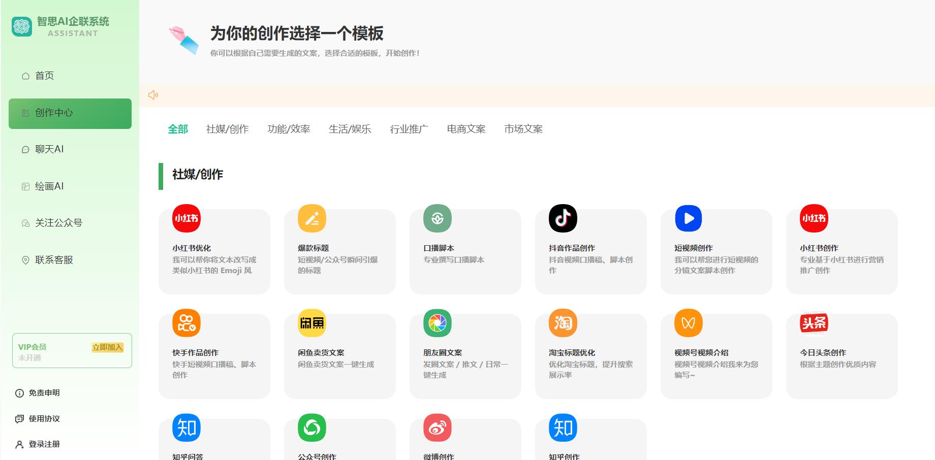This screenshot has height=460, width=935.
Task: Click the 今日头条创作 card title
Action: pyautogui.click(x=823, y=353)
